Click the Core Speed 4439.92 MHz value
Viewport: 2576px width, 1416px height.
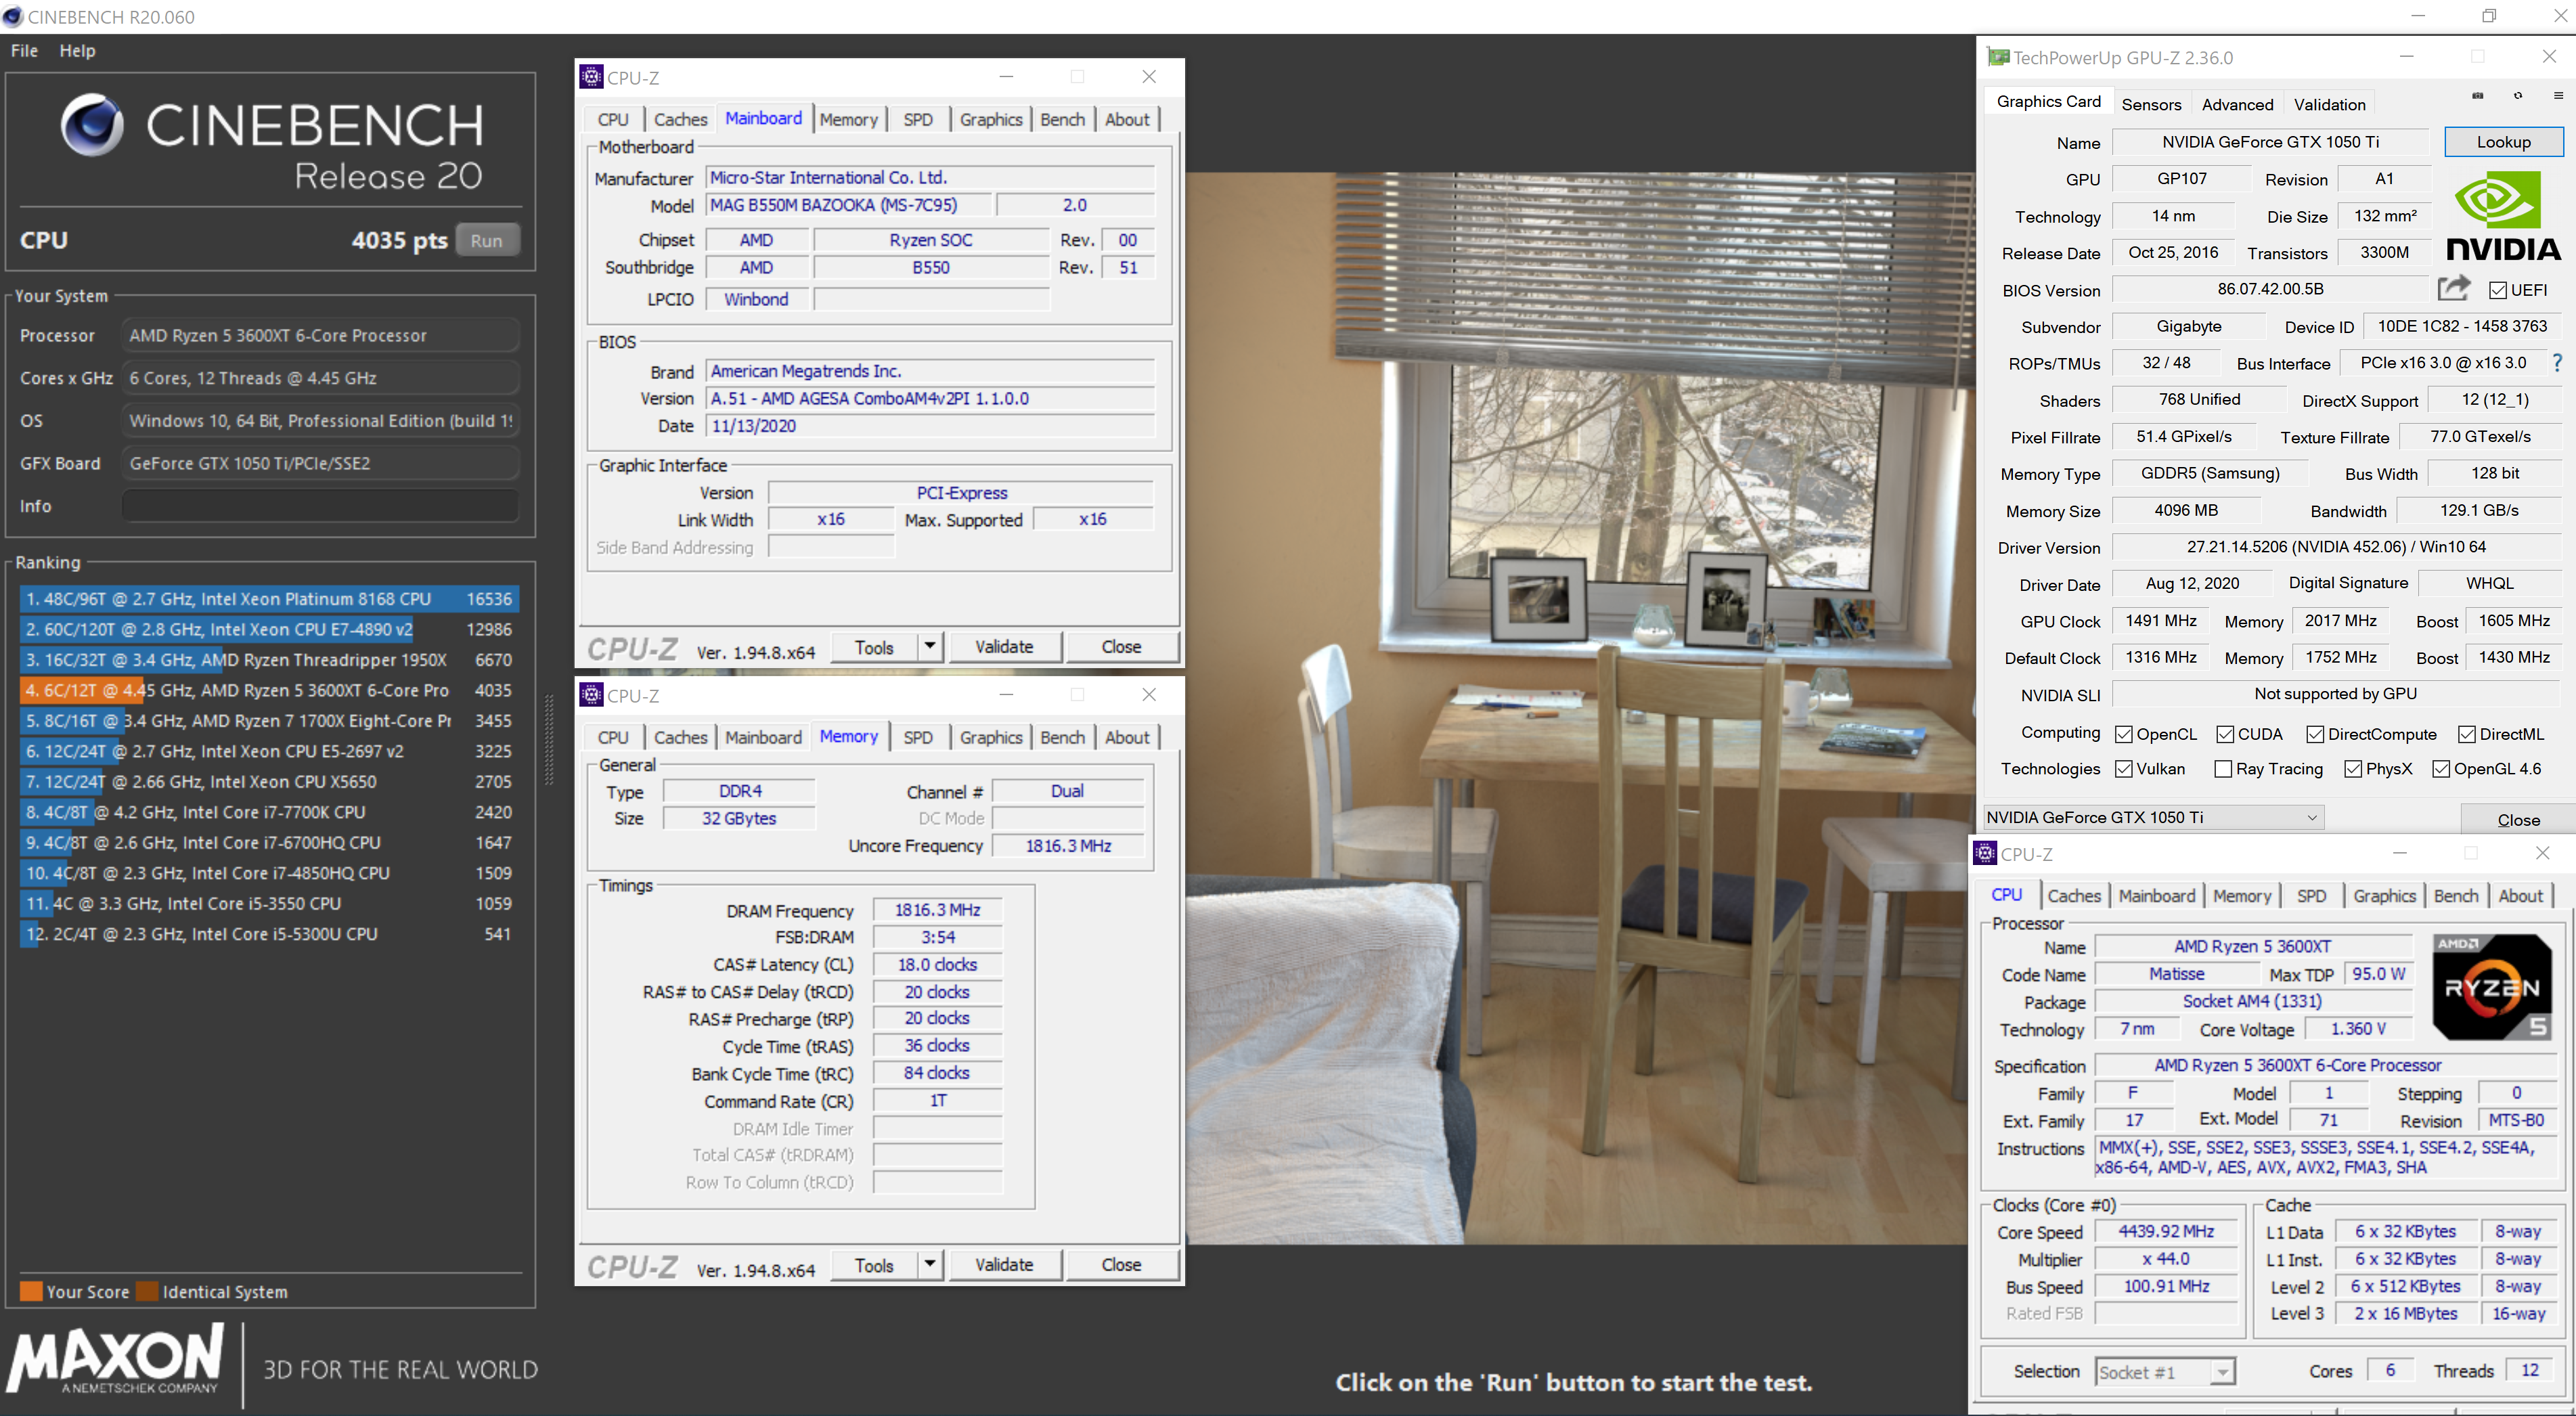pos(2166,1232)
